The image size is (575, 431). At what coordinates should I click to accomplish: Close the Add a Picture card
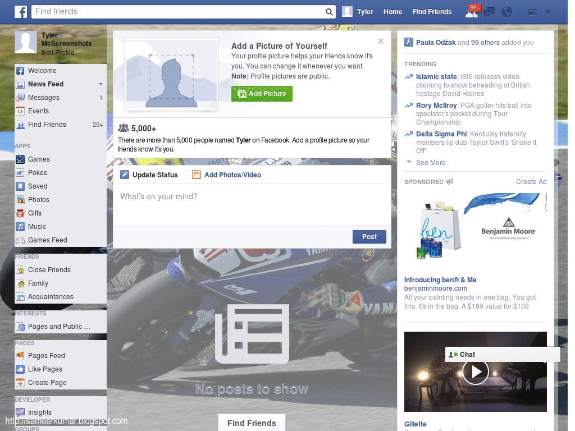point(381,41)
